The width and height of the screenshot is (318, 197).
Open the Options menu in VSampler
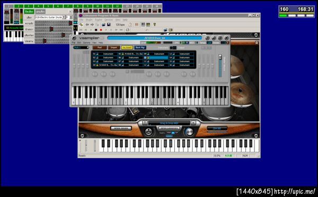(x=86, y=42)
